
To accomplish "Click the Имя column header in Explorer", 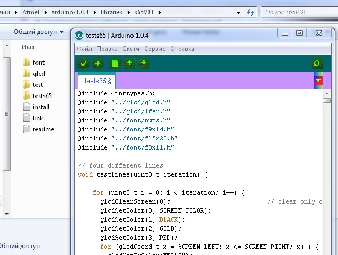I will [28, 47].
